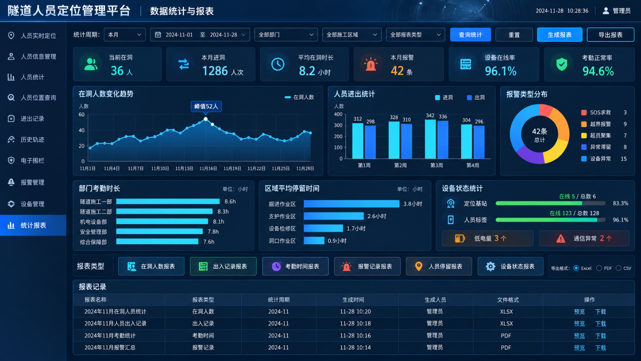This screenshot has width=641, height=361.
Task: Click the 管理员 user avatar icon
Action: point(606,11)
